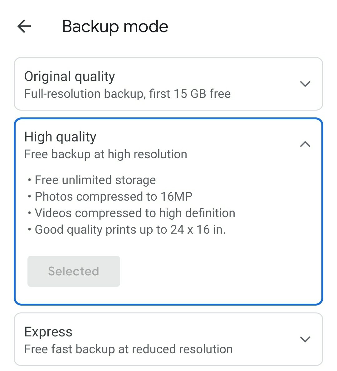Viewport: 337px width, 371px height.
Task: Expand the Express option chevron
Action: click(x=305, y=339)
